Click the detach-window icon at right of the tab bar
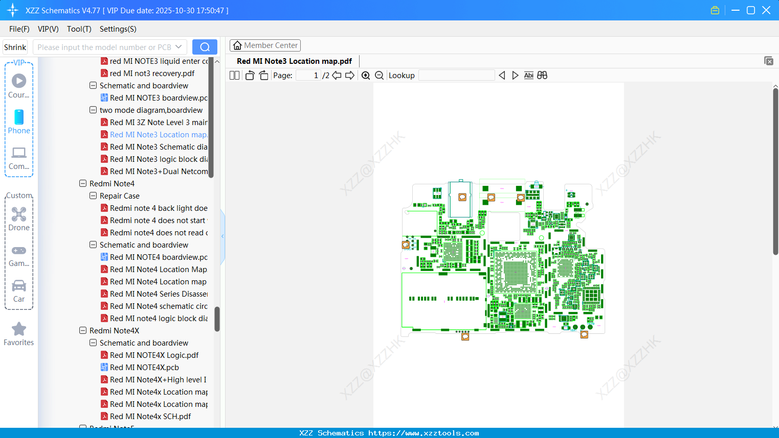 [769, 61]
